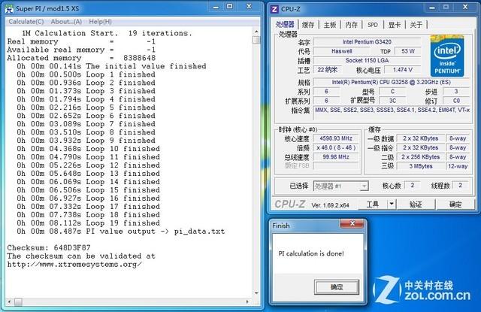Screen dimensions: 481x312
Task: Click the CPU G3258 @ 3.20GHz specification field
Action: (391, 82)
